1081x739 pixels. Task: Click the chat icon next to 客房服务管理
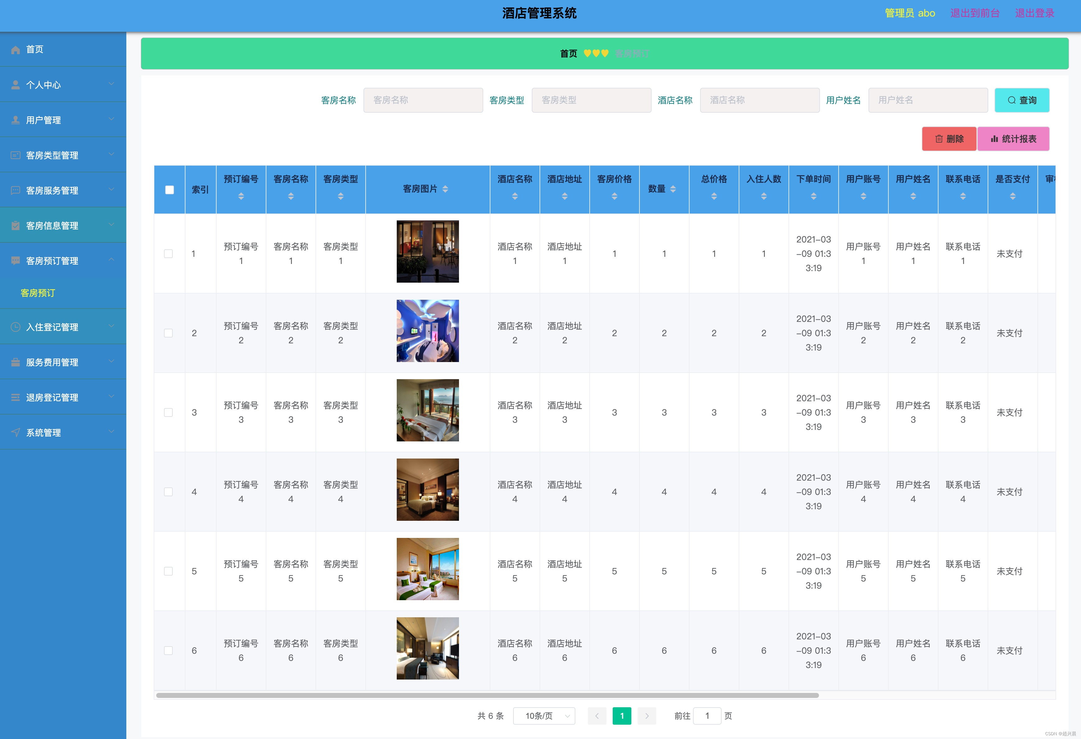click(x=15, y=190)
